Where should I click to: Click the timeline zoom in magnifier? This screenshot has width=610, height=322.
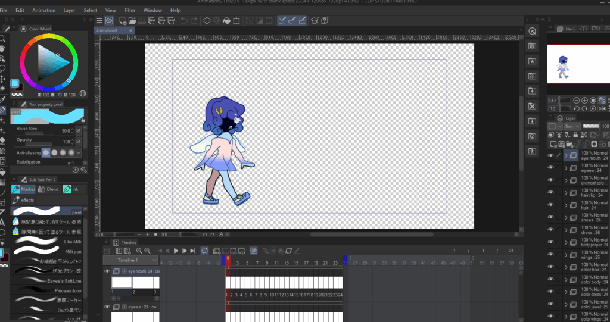(x=147, y=251)
